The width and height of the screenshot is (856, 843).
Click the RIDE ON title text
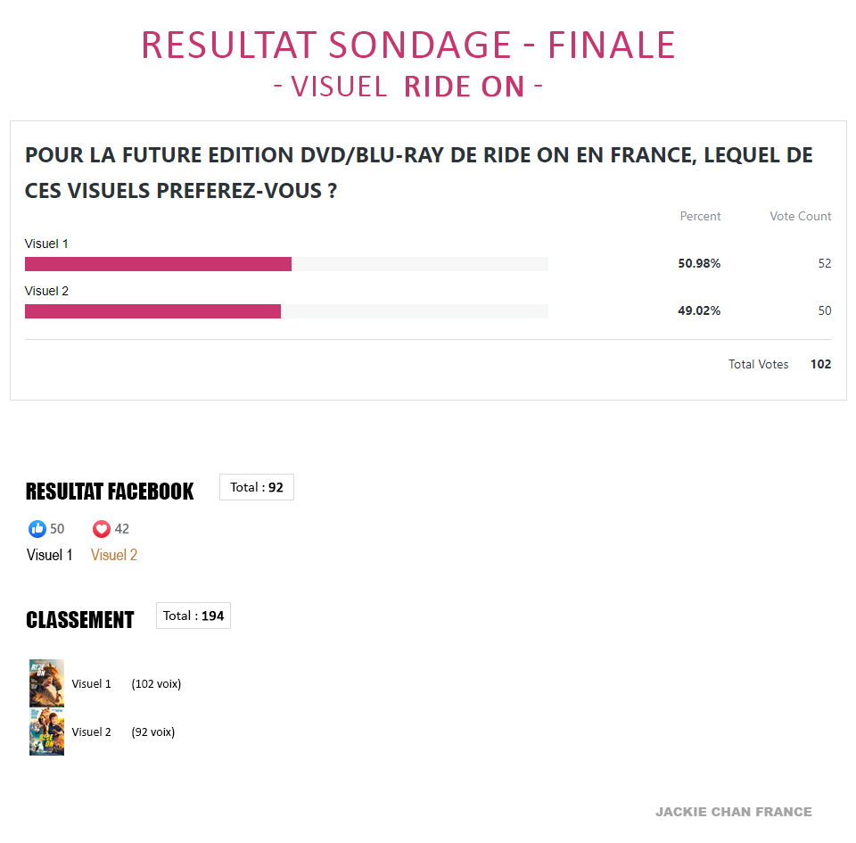click(465, 87)
